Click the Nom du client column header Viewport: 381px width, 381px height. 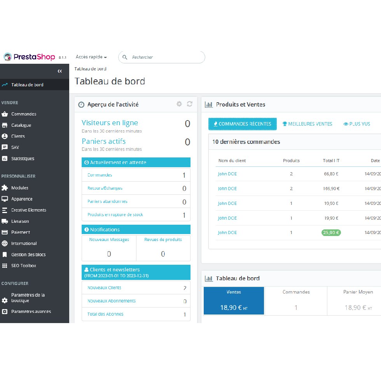tap(232, 161)
